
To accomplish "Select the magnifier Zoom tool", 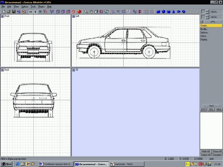I will pyautogui.click(x=86, y=12).
